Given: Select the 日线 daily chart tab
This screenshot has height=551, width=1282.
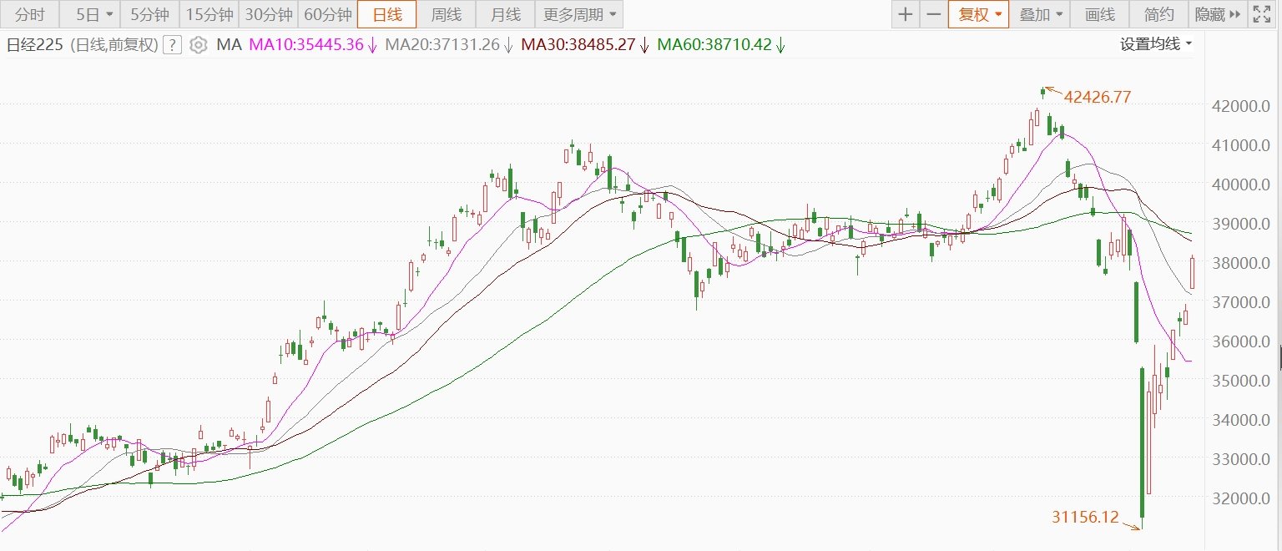Looking at the screenshot, I should 386,14.
